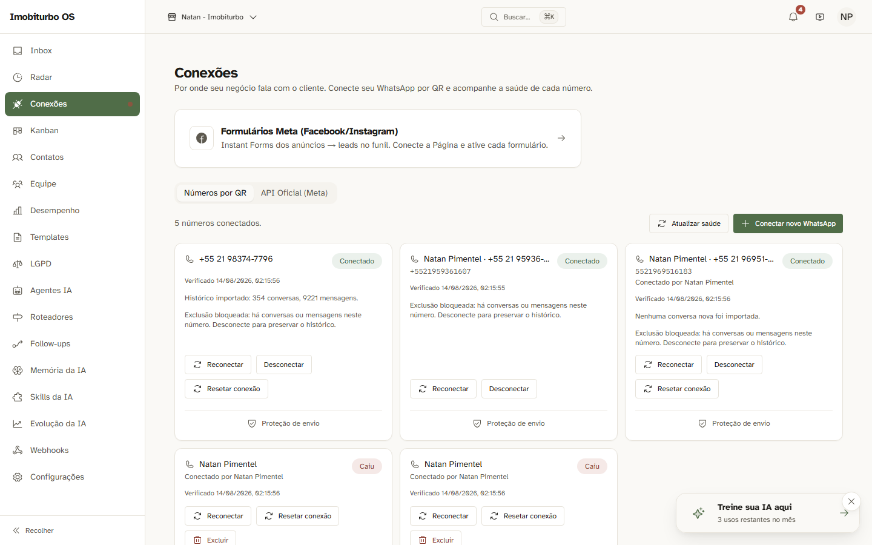Click the Skills da IA puzzle icon
Viewport: 872px width, 545px height.
18,397
